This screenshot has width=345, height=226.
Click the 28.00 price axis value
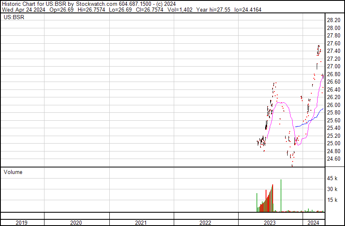pos(333,28)
